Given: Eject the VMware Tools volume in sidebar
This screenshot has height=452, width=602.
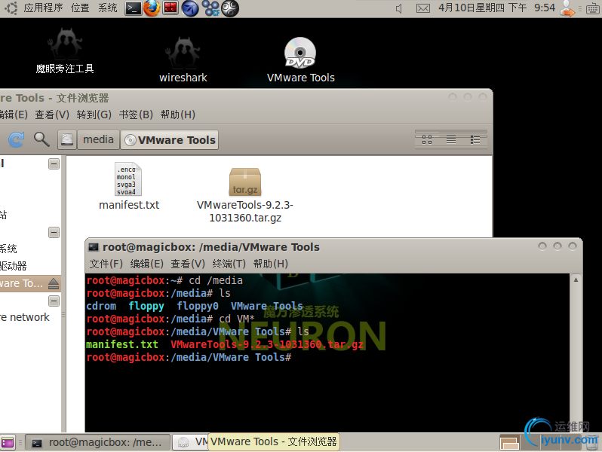Looking at the screenshot, I should coord(54,284).
